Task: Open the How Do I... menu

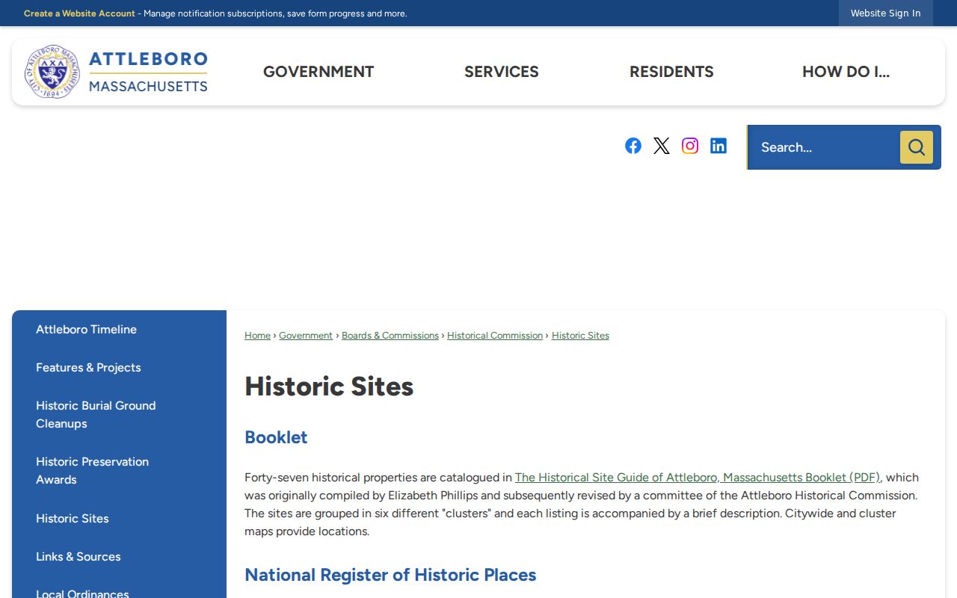Action: pyautogui.click(x=846, y=72)
